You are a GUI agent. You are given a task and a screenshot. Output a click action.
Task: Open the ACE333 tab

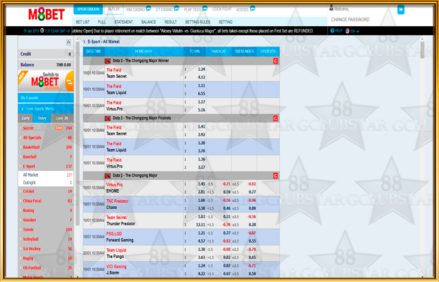242,10
